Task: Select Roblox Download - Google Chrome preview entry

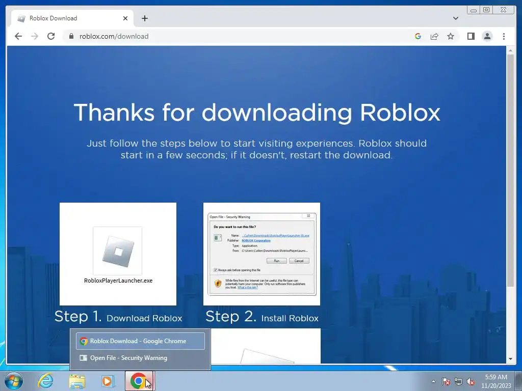Action: point(140,341)
